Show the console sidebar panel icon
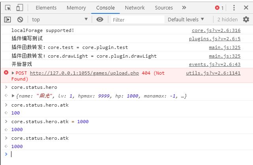Viewport: 253px width, 165px height. click(8, 19)
